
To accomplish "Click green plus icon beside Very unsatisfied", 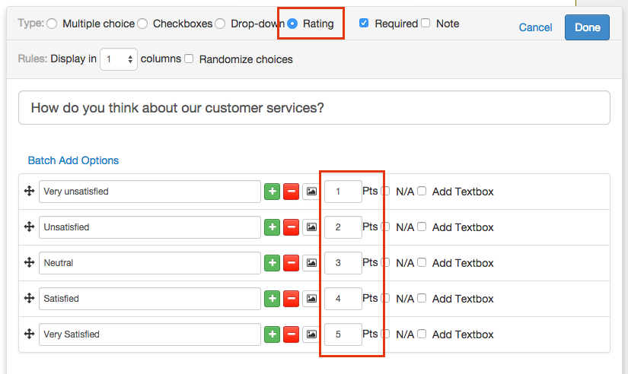I will (272, 192).
